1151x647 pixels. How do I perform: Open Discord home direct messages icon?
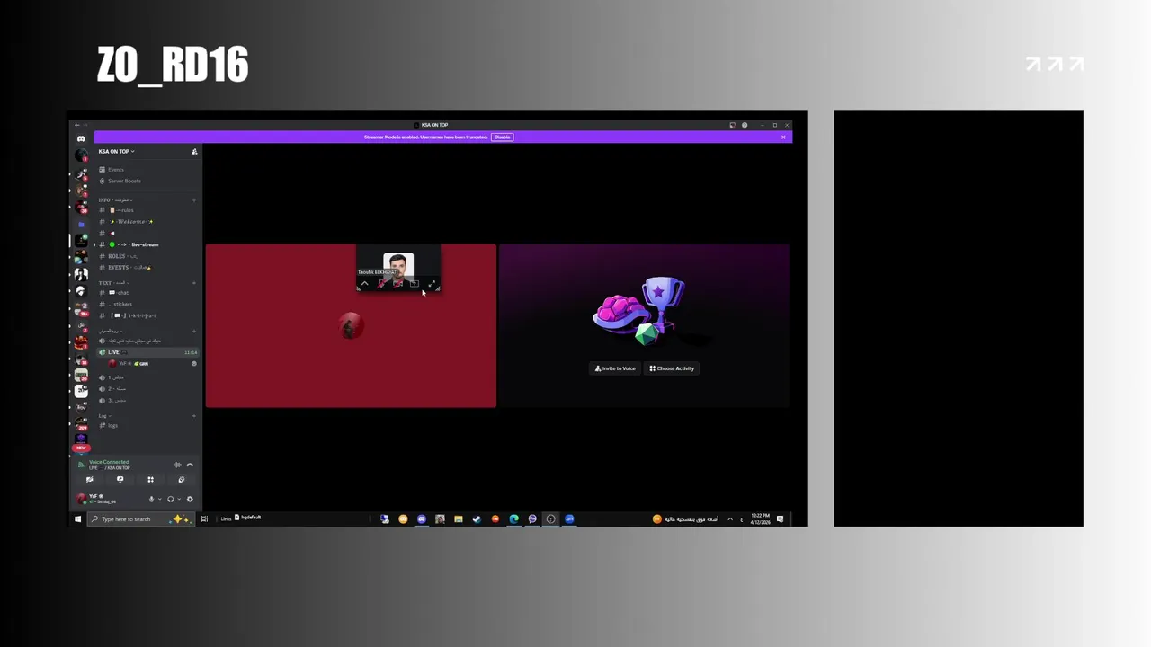81,138
